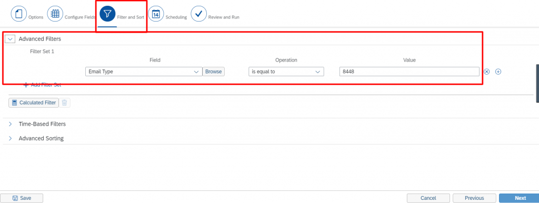
Task: Go to Configure Fields grid icon
Action: (55, 14)
